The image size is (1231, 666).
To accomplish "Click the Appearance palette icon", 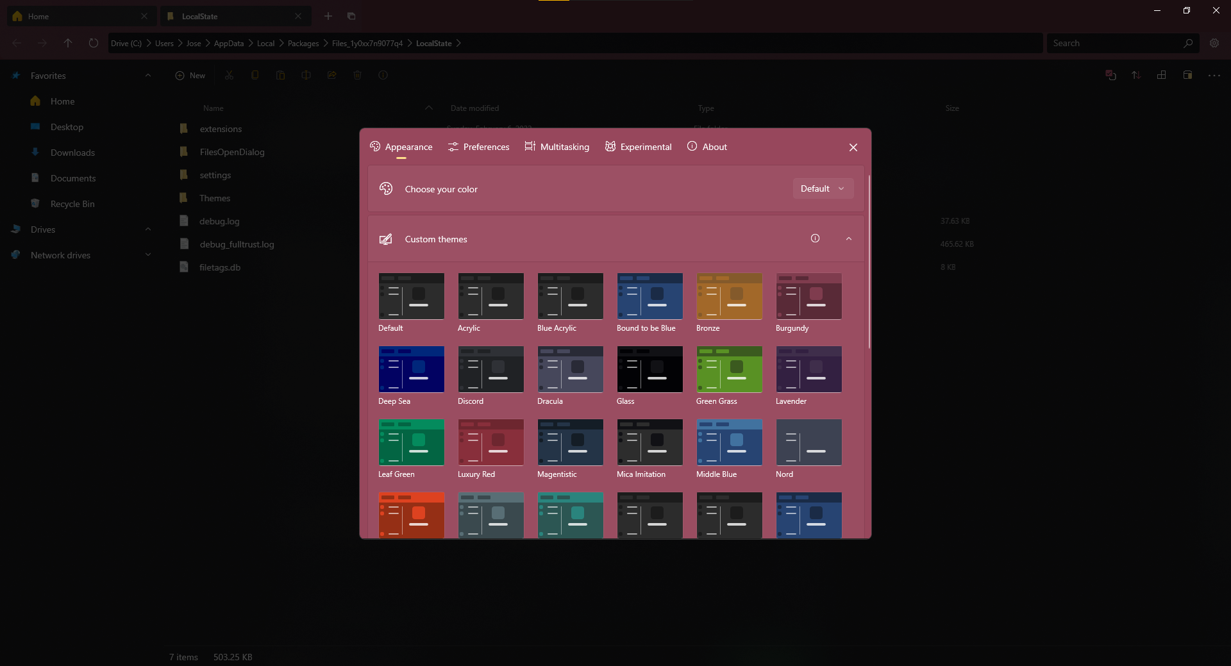I will click(x=375, y=146).
